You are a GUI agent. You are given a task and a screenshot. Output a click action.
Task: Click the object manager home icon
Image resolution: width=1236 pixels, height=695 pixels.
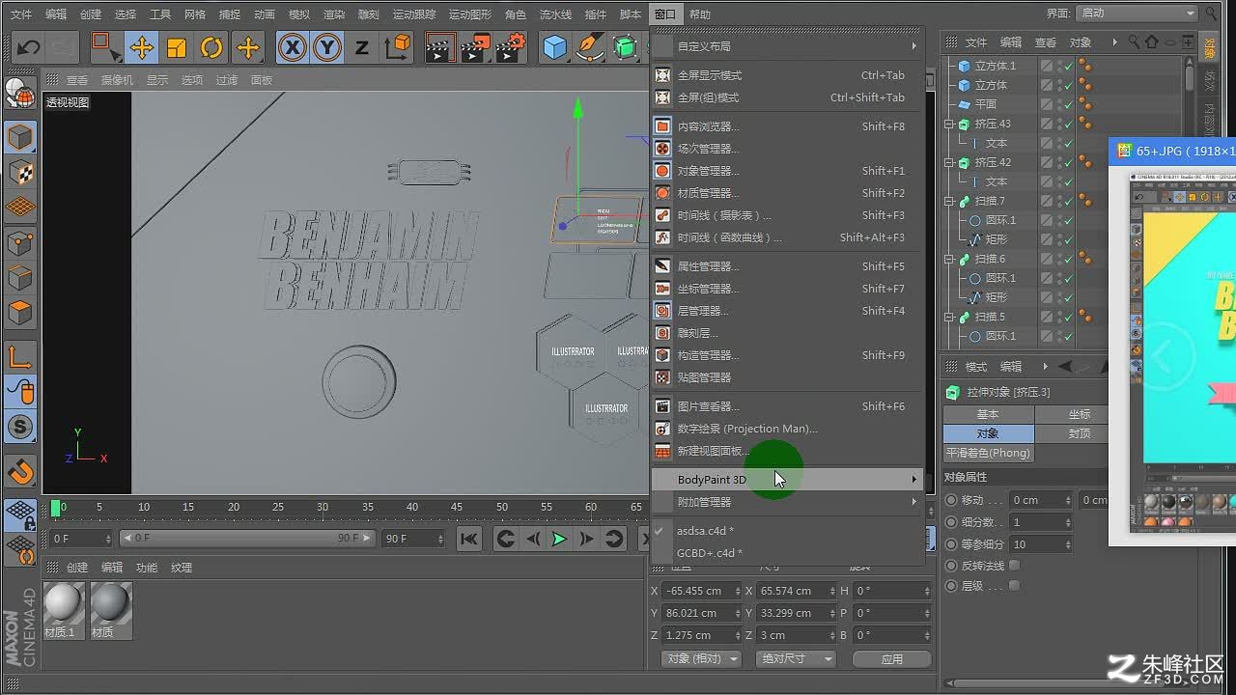pyautogui.click(x=1150, y=42)
